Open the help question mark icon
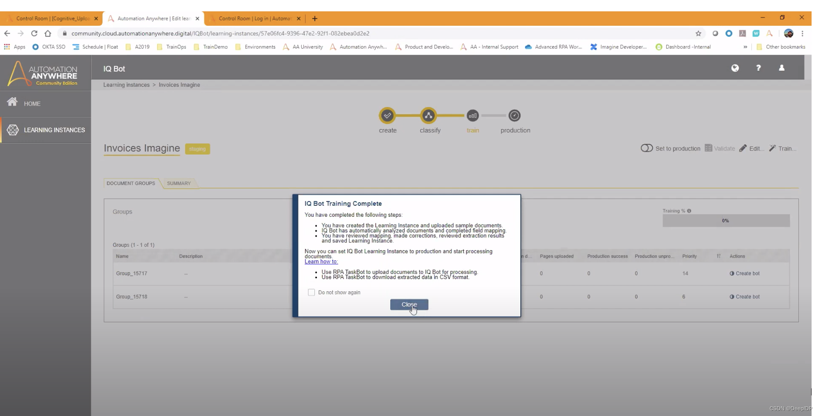This screenshot has height=416, width=819. point(758,68)
